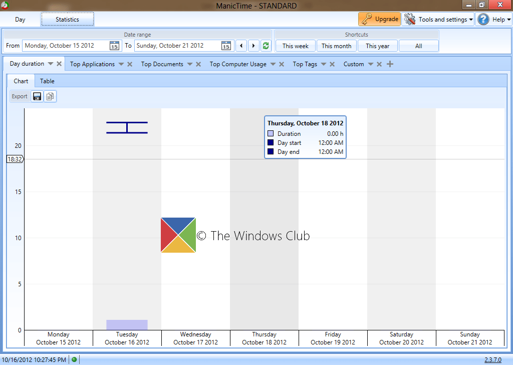Close the Custom statistics tab

pyautogui.click(x=379, y=64)
